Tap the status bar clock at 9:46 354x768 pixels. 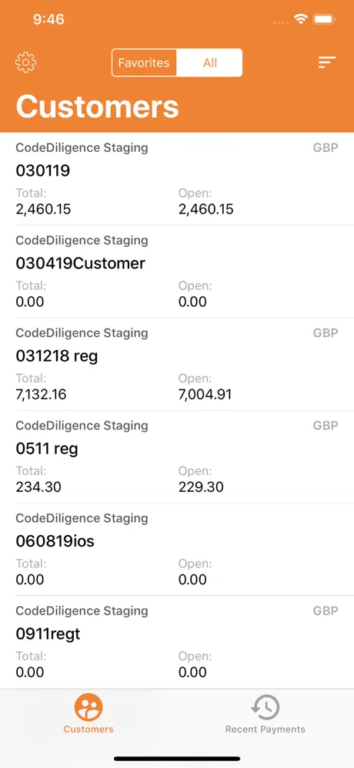(x=48, y=19)
